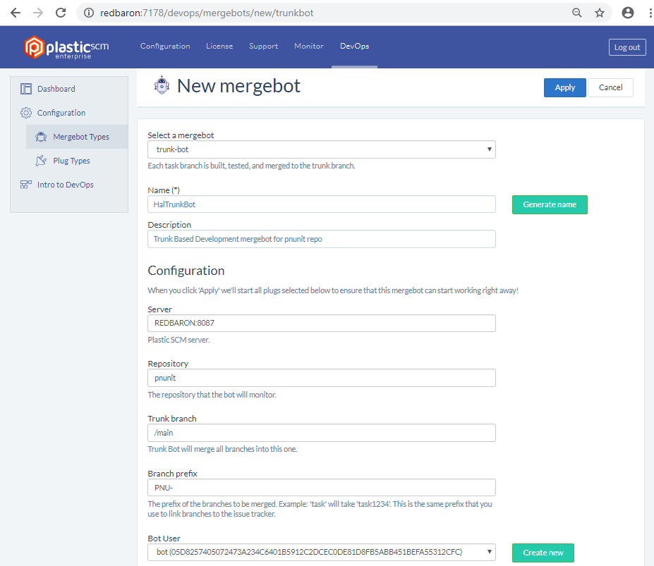This screenshot has width=654, height=566.
Task: Click the browser back arrow
Action: (x=16, y=13)
